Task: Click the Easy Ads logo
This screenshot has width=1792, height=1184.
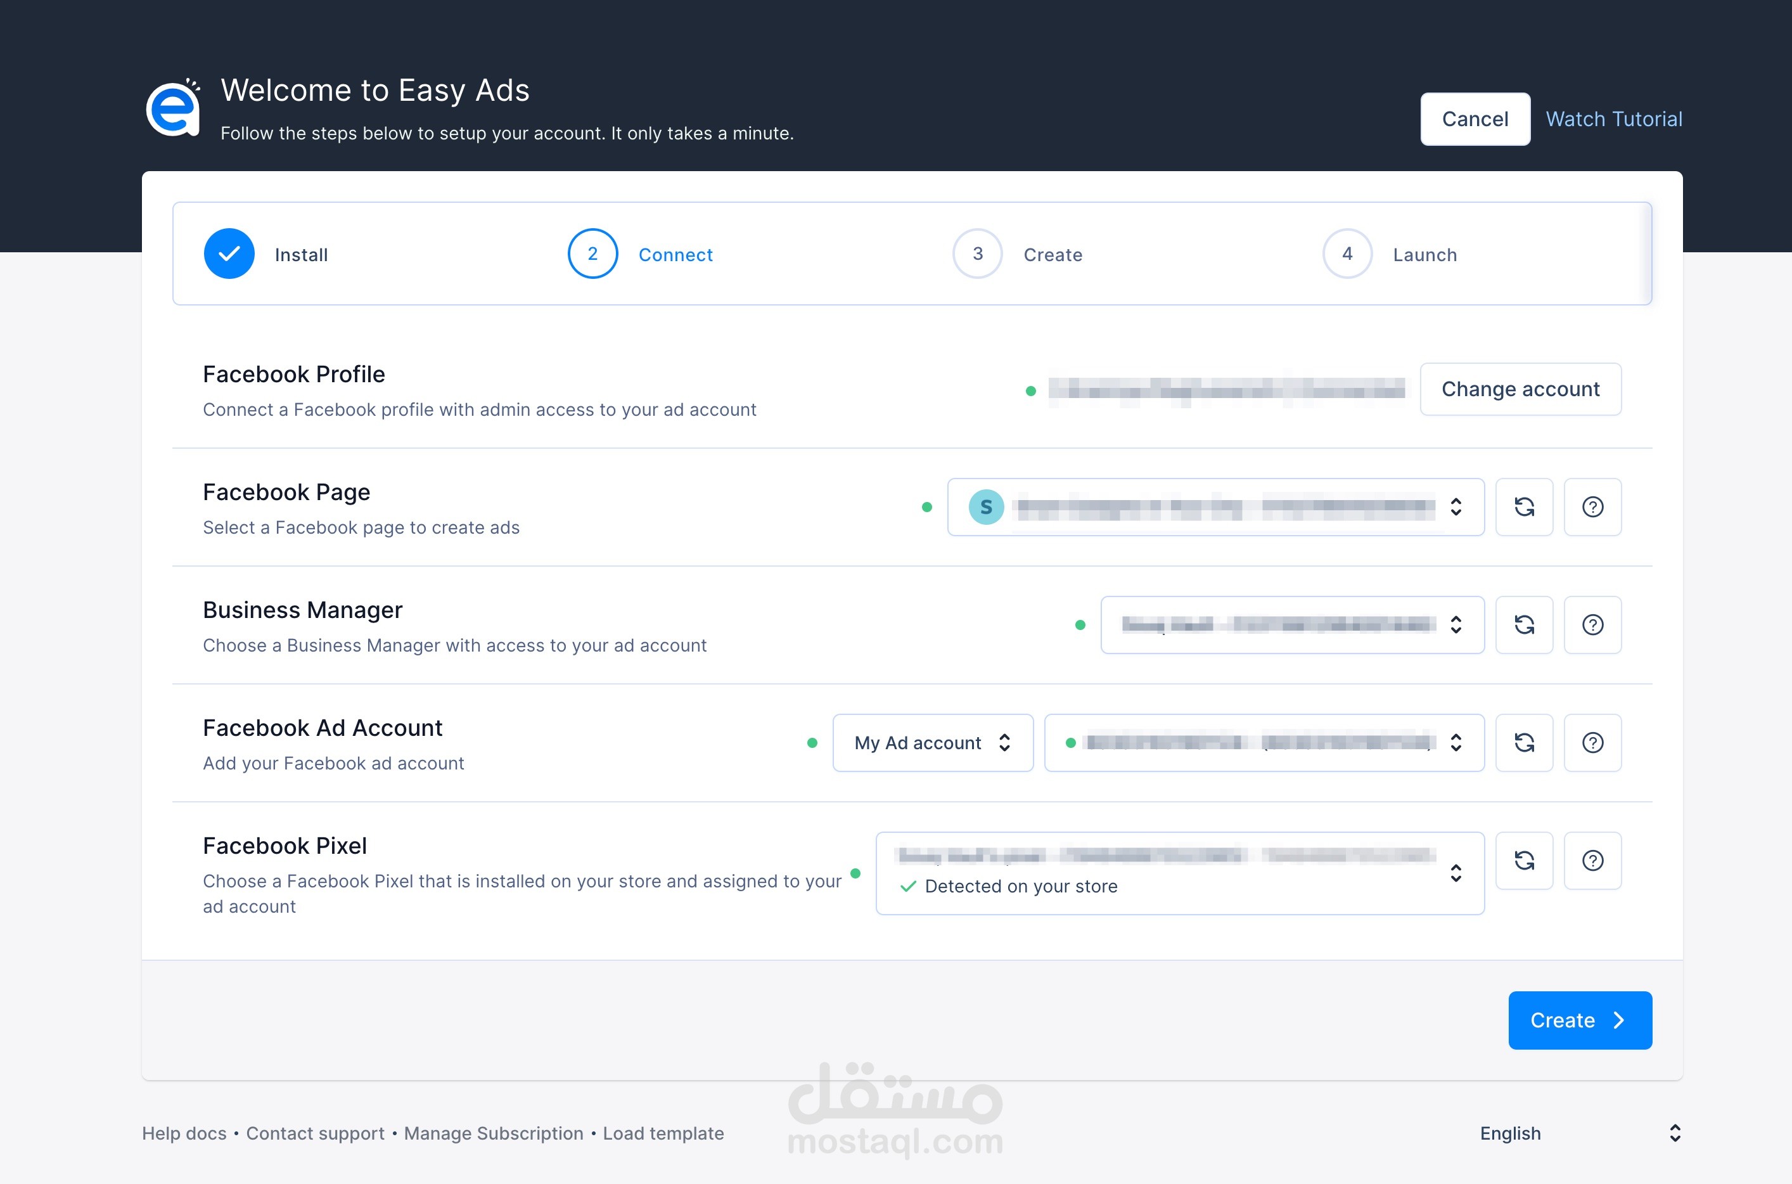Action: 174,109
